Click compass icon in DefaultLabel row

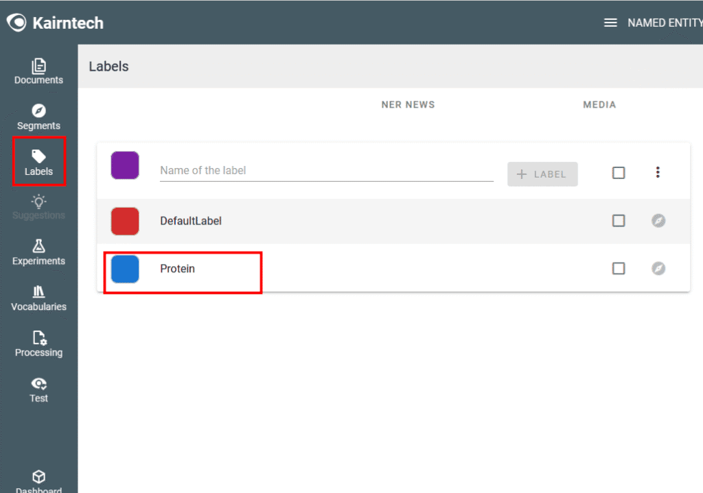pyautogui.click(x=658, y=221)
